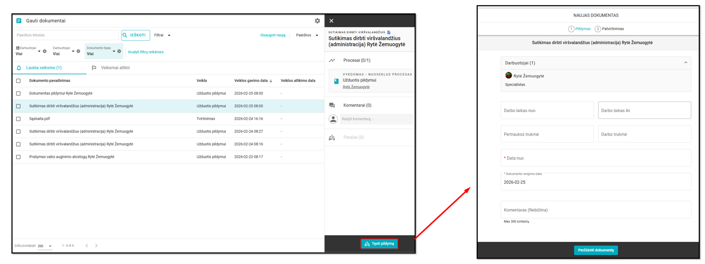Screen dimensions: 705x264
Task: Click the Data nuo input field
Action: click(x=596, y=158)
